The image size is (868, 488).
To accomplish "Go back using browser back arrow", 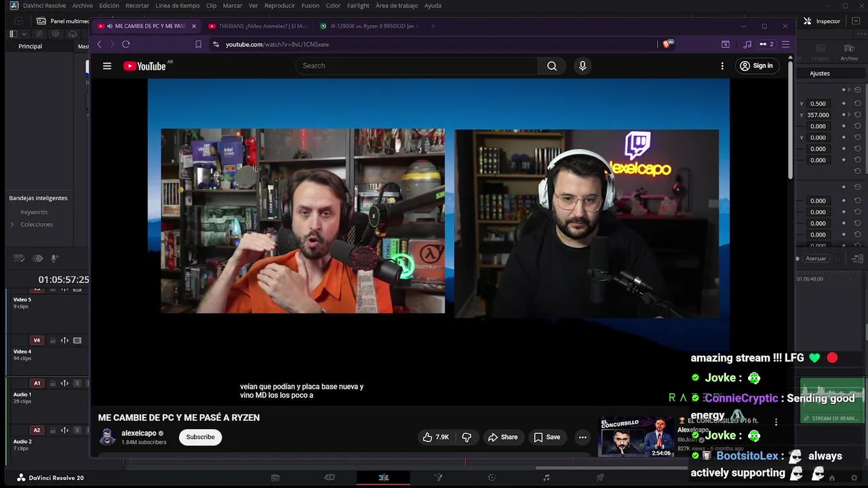I will (99, 44).
